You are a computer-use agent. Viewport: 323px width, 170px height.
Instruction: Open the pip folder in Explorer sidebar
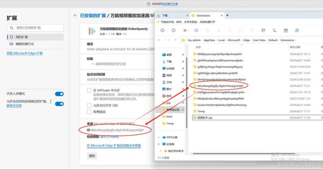click(168, 103)
